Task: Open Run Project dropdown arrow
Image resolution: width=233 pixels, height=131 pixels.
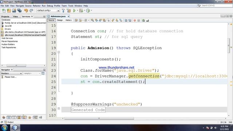Action: (78, 11)
